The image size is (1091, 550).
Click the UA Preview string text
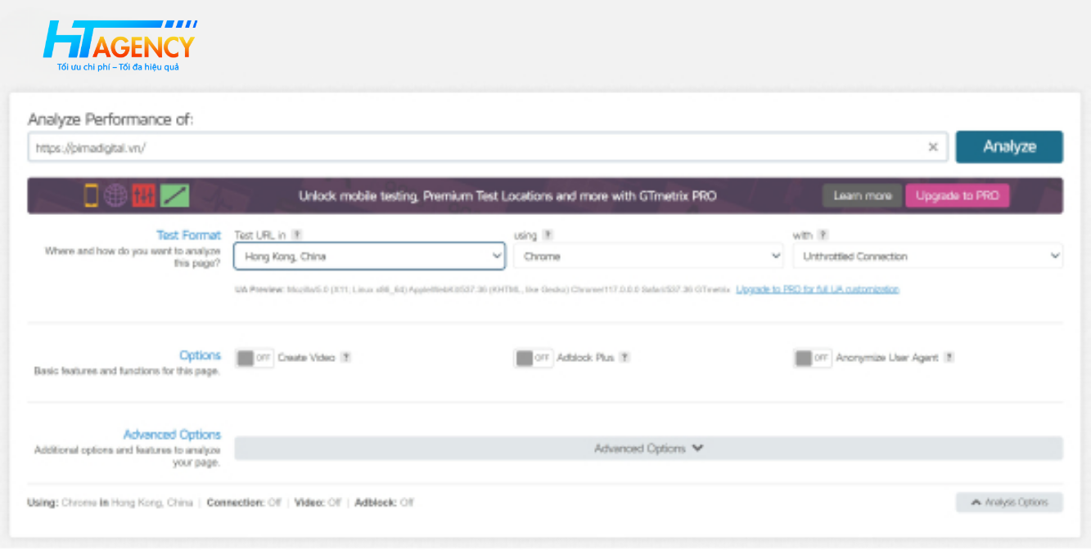pyautogui.click(x=483, y=289)
